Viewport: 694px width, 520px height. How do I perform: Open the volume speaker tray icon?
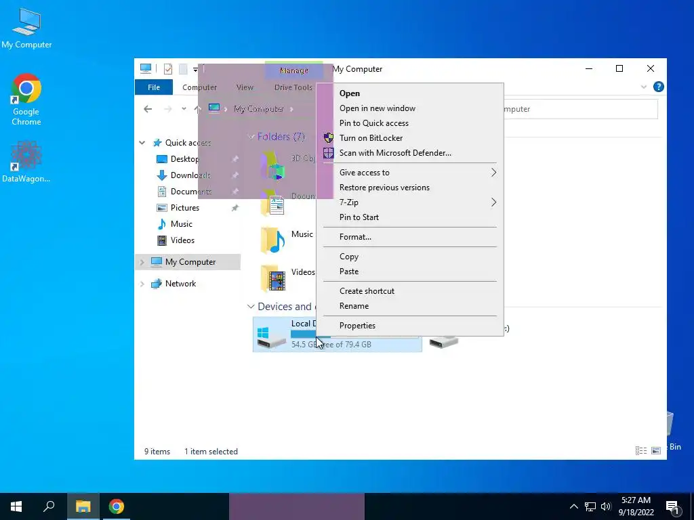(606, 506)
